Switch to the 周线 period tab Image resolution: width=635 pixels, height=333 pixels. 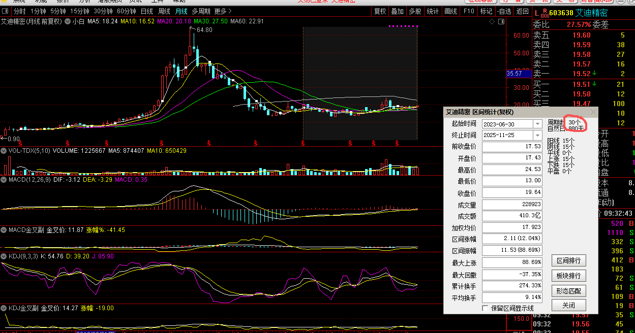point(164,11)
